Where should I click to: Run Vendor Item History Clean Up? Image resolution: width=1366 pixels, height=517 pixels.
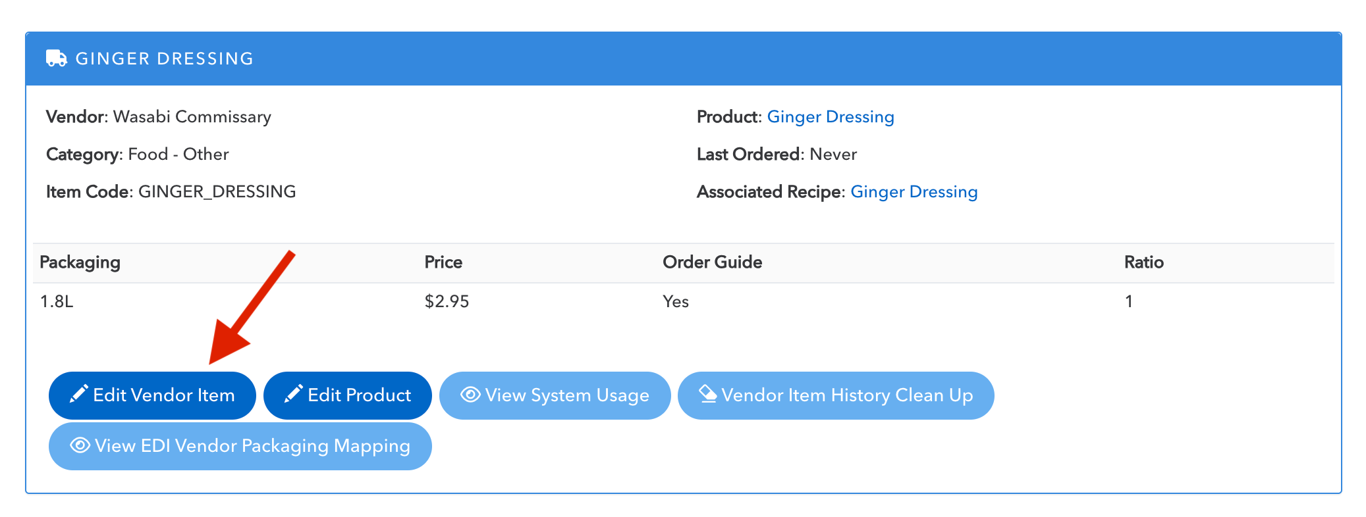point(836,395)
